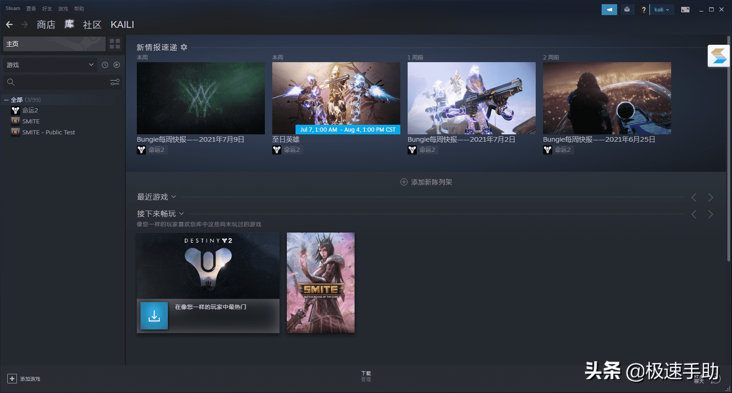Click the vertical library scrollbar
Screen dimensions: 732x393
tap(729, 149)
